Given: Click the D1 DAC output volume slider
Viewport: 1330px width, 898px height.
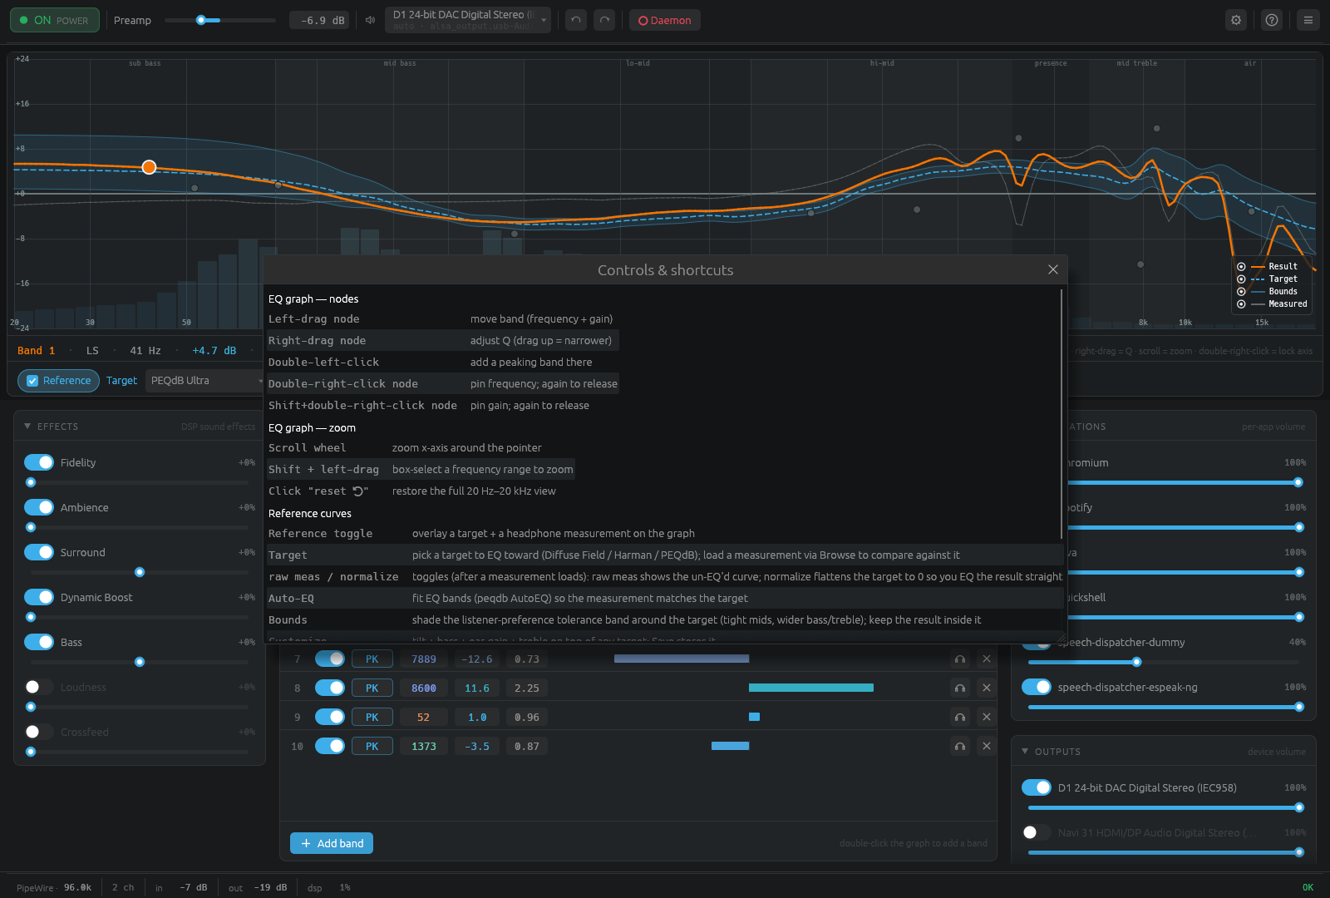Looking at the screenshot, I should coord(1164,807).
